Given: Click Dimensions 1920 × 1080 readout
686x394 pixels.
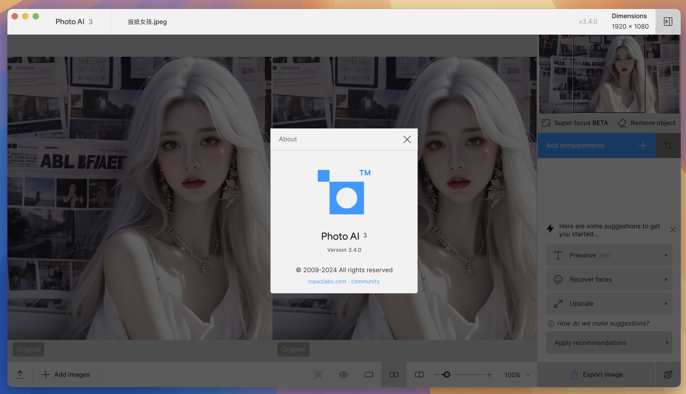Looking at the screenshot, I should (x=630, y=21).
